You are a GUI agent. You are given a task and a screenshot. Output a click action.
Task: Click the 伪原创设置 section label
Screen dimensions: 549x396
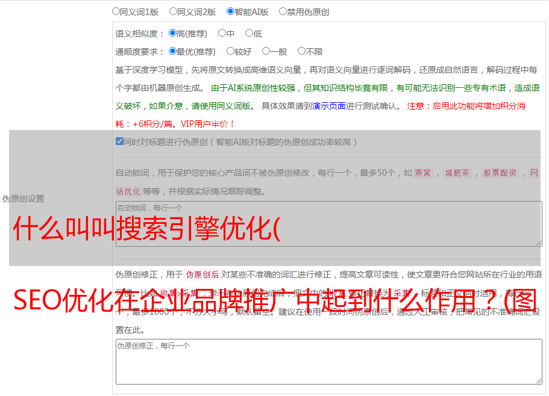(23, 199)
